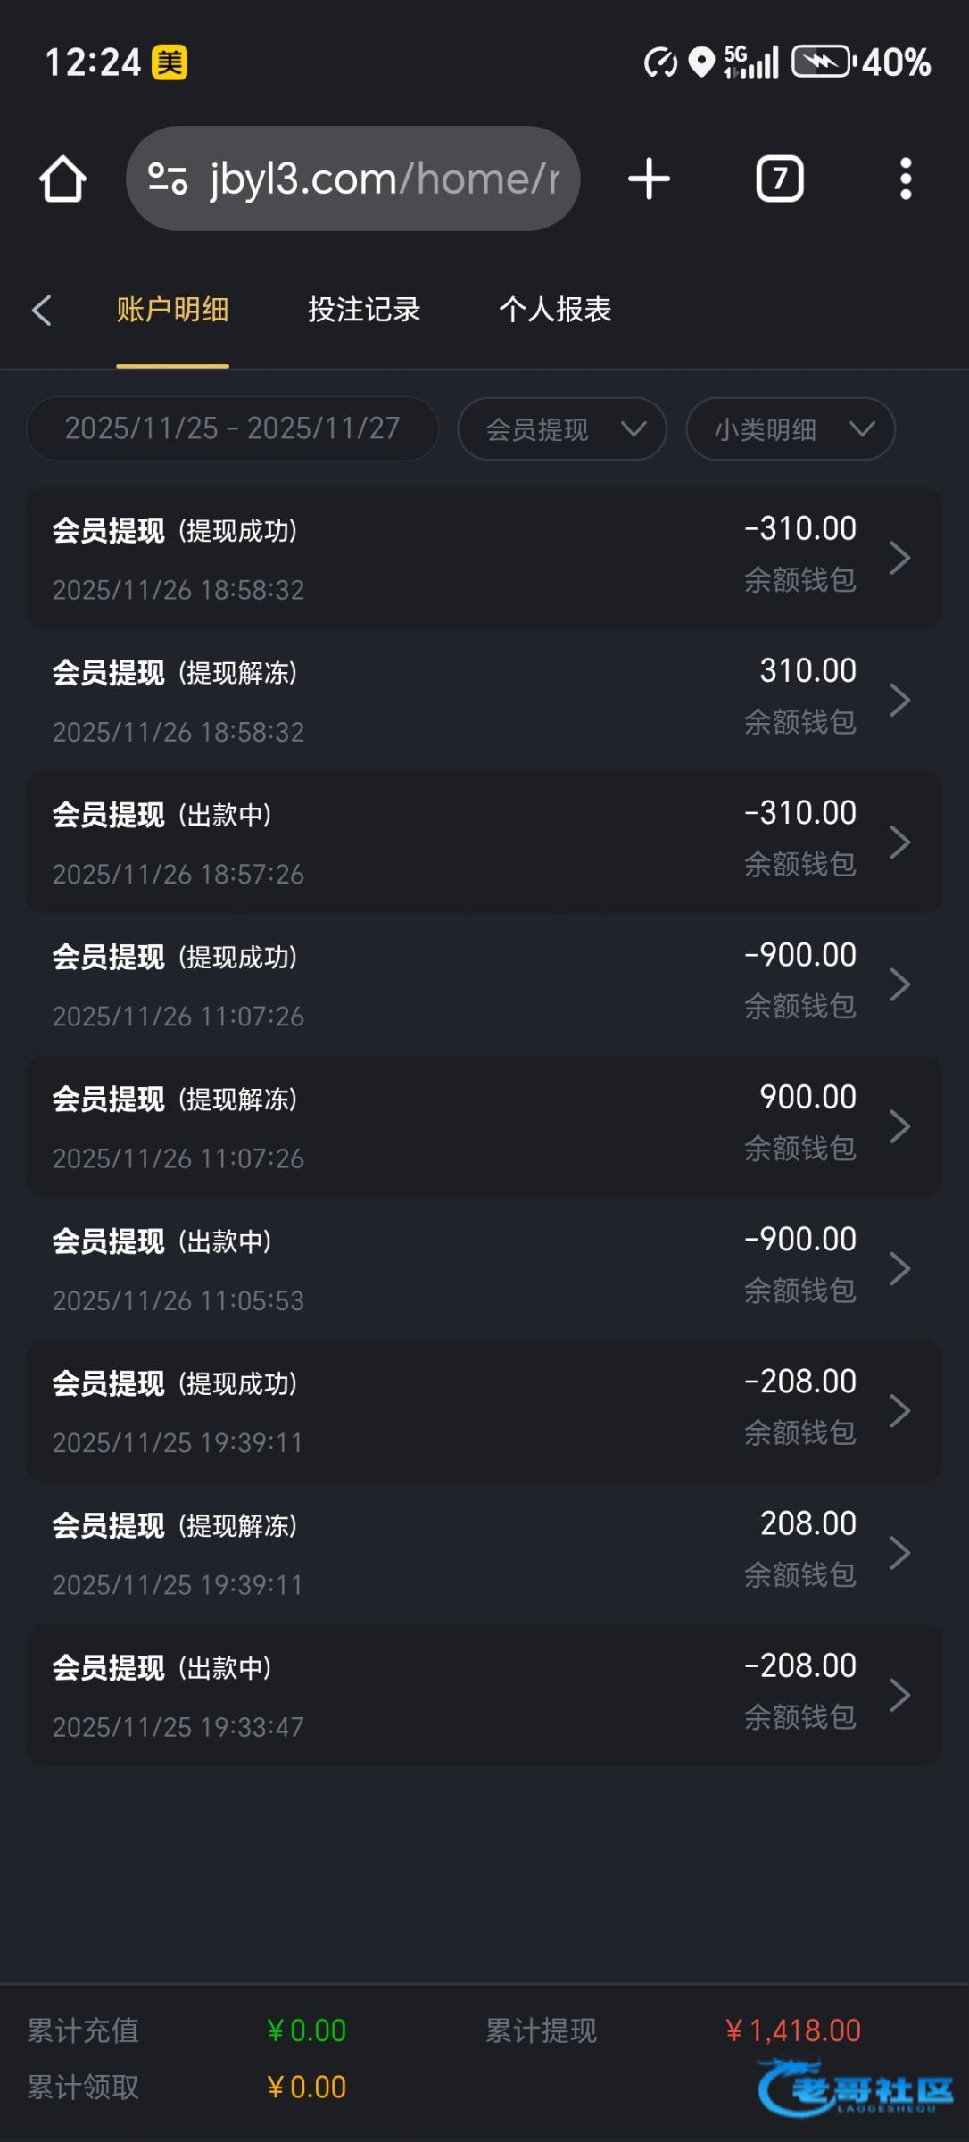Open the date range 2025/11/25 - 2025/11/27 picker

pyautogui.click(x=232, y=429)
